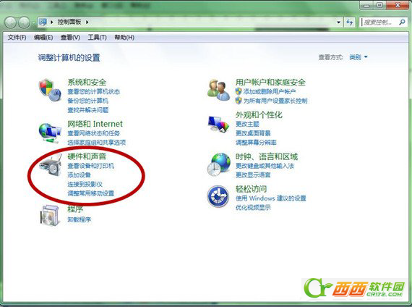
Task: Click into the control panel search box
Action: pos(379,22)
